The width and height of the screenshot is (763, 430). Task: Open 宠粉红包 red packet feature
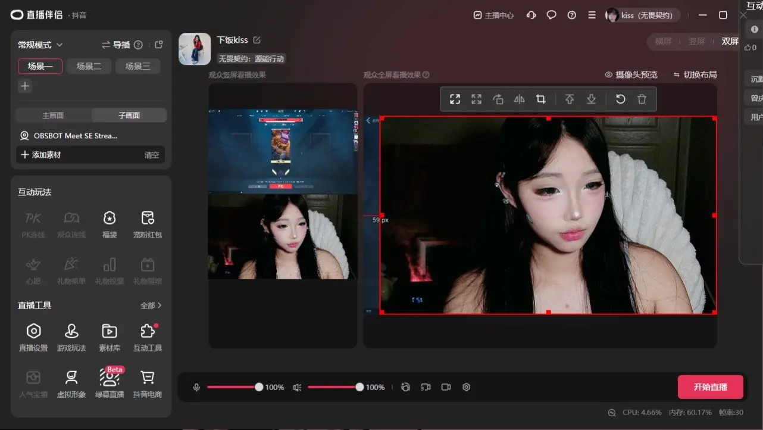[148, 224]
